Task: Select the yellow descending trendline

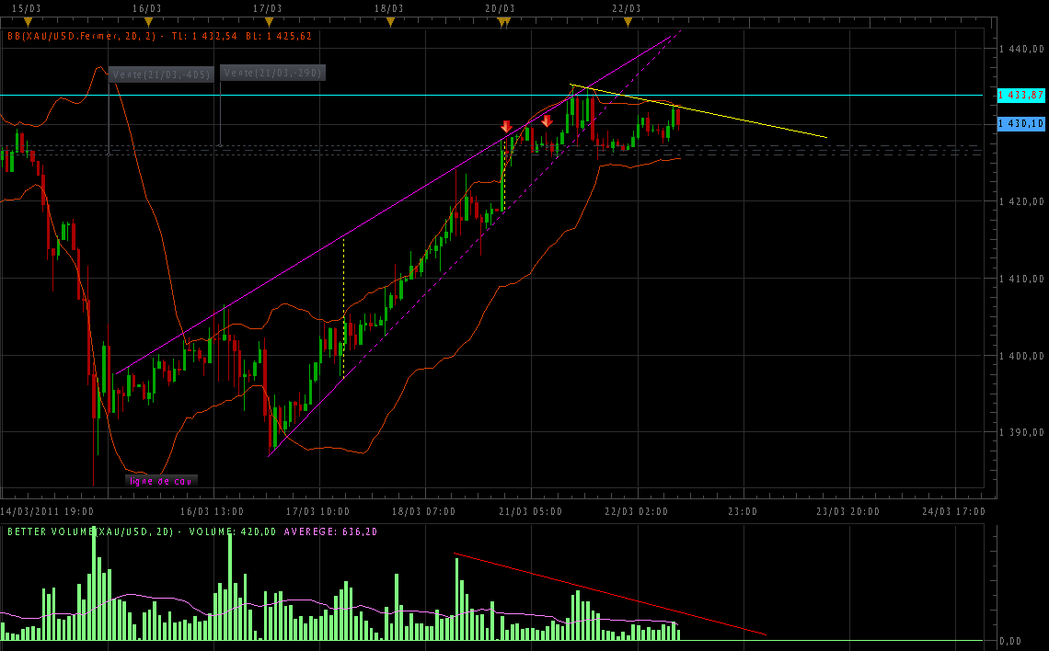Action: [718, 116]
